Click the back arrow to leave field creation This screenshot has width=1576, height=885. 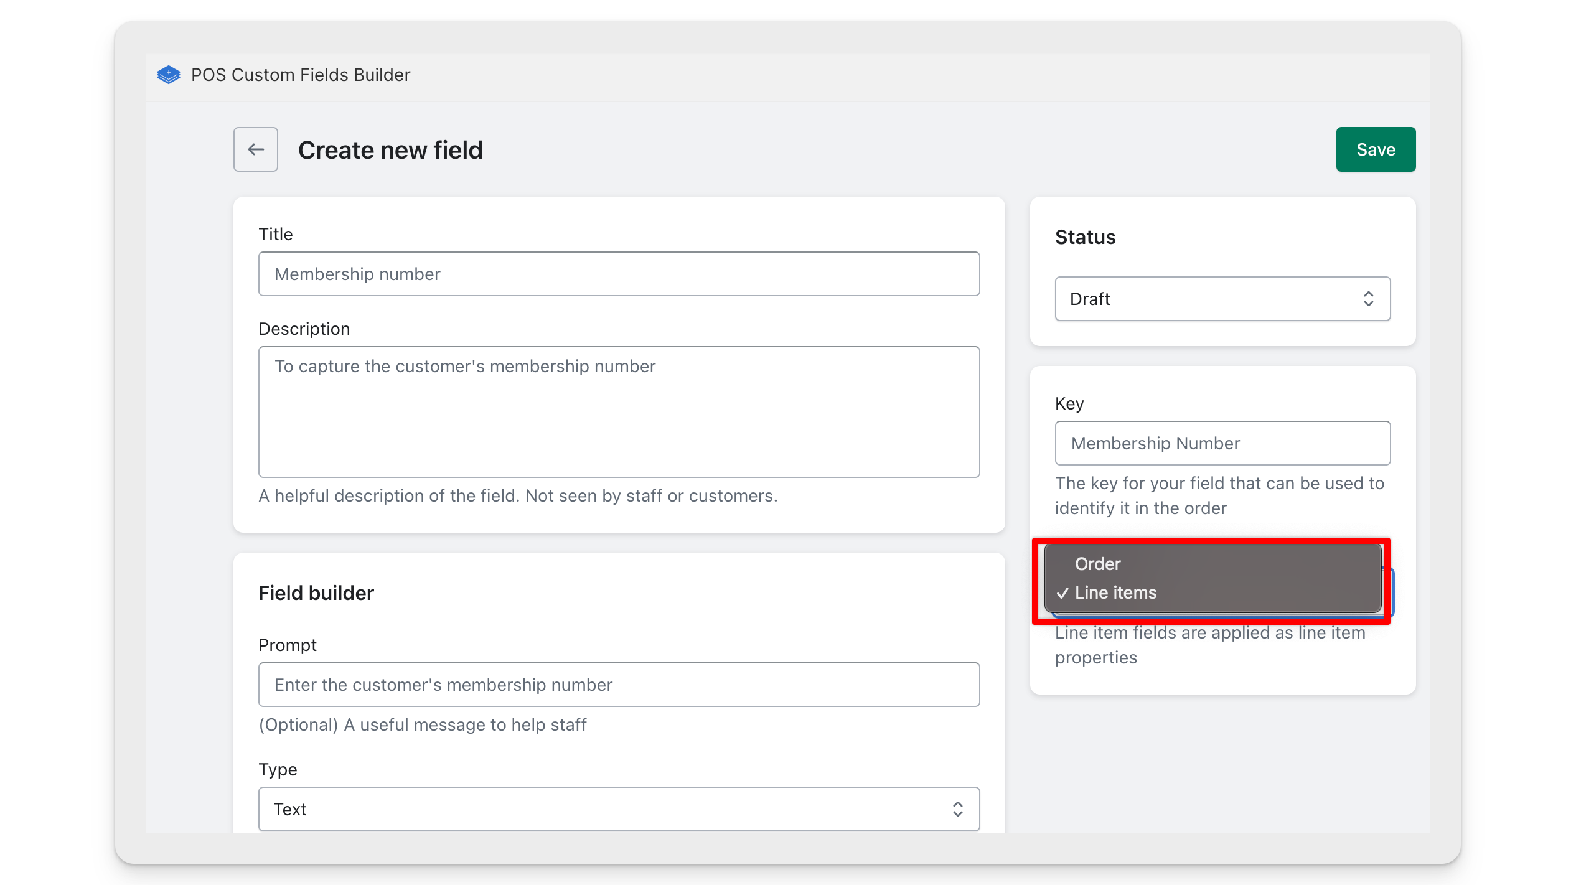pyautogui.click(x=255, y=149)
